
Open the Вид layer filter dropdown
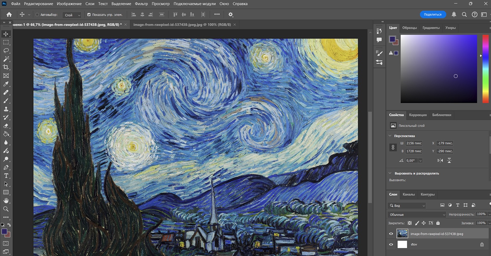[407, 205]
